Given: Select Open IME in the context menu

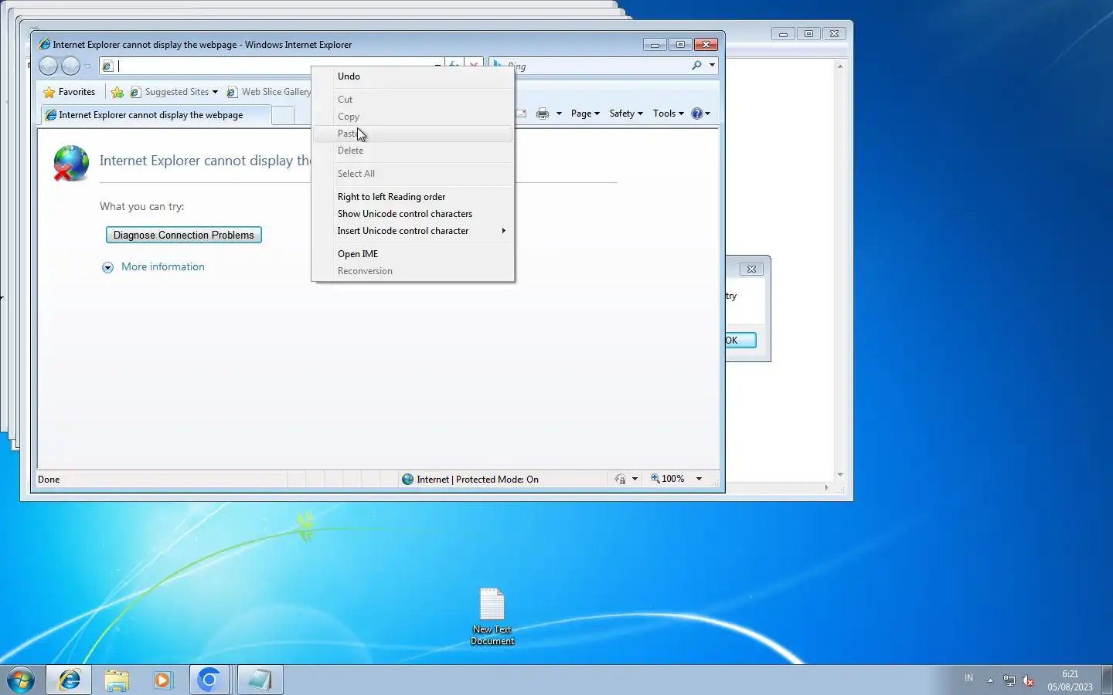Looking at the screenshot, I should click(413, 254).
